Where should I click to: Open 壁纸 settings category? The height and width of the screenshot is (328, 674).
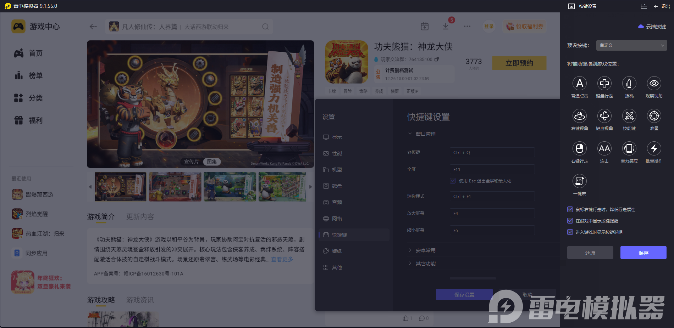[354, 251]
